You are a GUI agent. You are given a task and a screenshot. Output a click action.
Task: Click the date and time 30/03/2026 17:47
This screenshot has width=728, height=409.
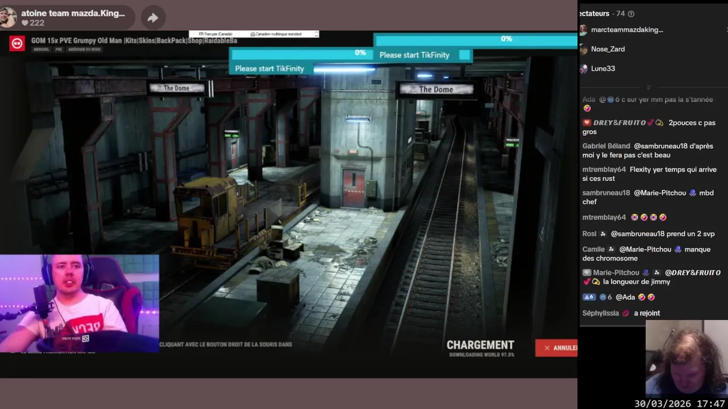pyautogui.click(x=680, y=403)
